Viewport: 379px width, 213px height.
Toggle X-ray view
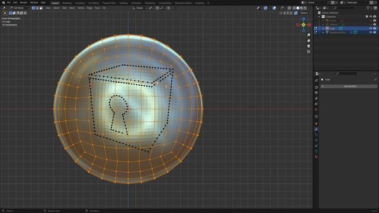[290, 8]
